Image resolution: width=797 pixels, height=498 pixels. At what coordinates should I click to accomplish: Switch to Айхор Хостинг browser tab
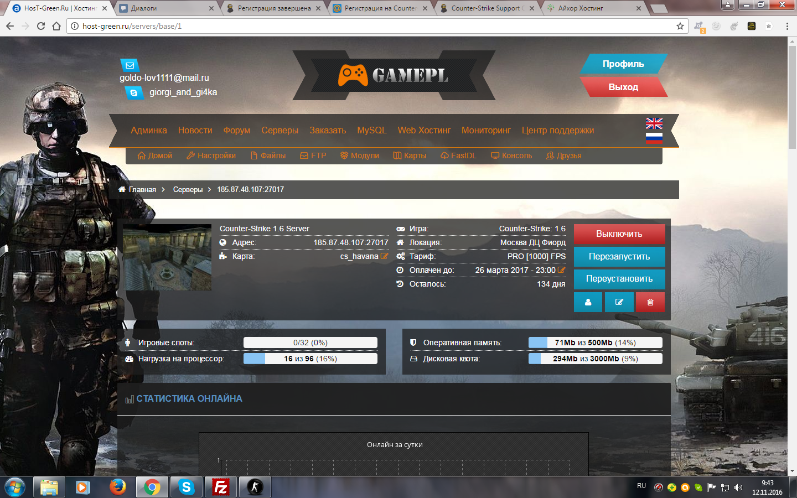click(x=593, y=8)
